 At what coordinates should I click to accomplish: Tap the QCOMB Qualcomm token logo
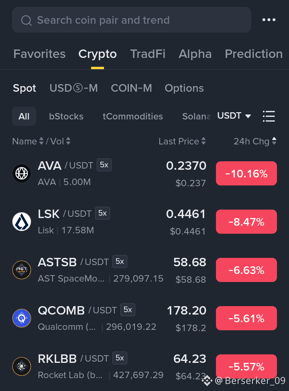point(22,318)
